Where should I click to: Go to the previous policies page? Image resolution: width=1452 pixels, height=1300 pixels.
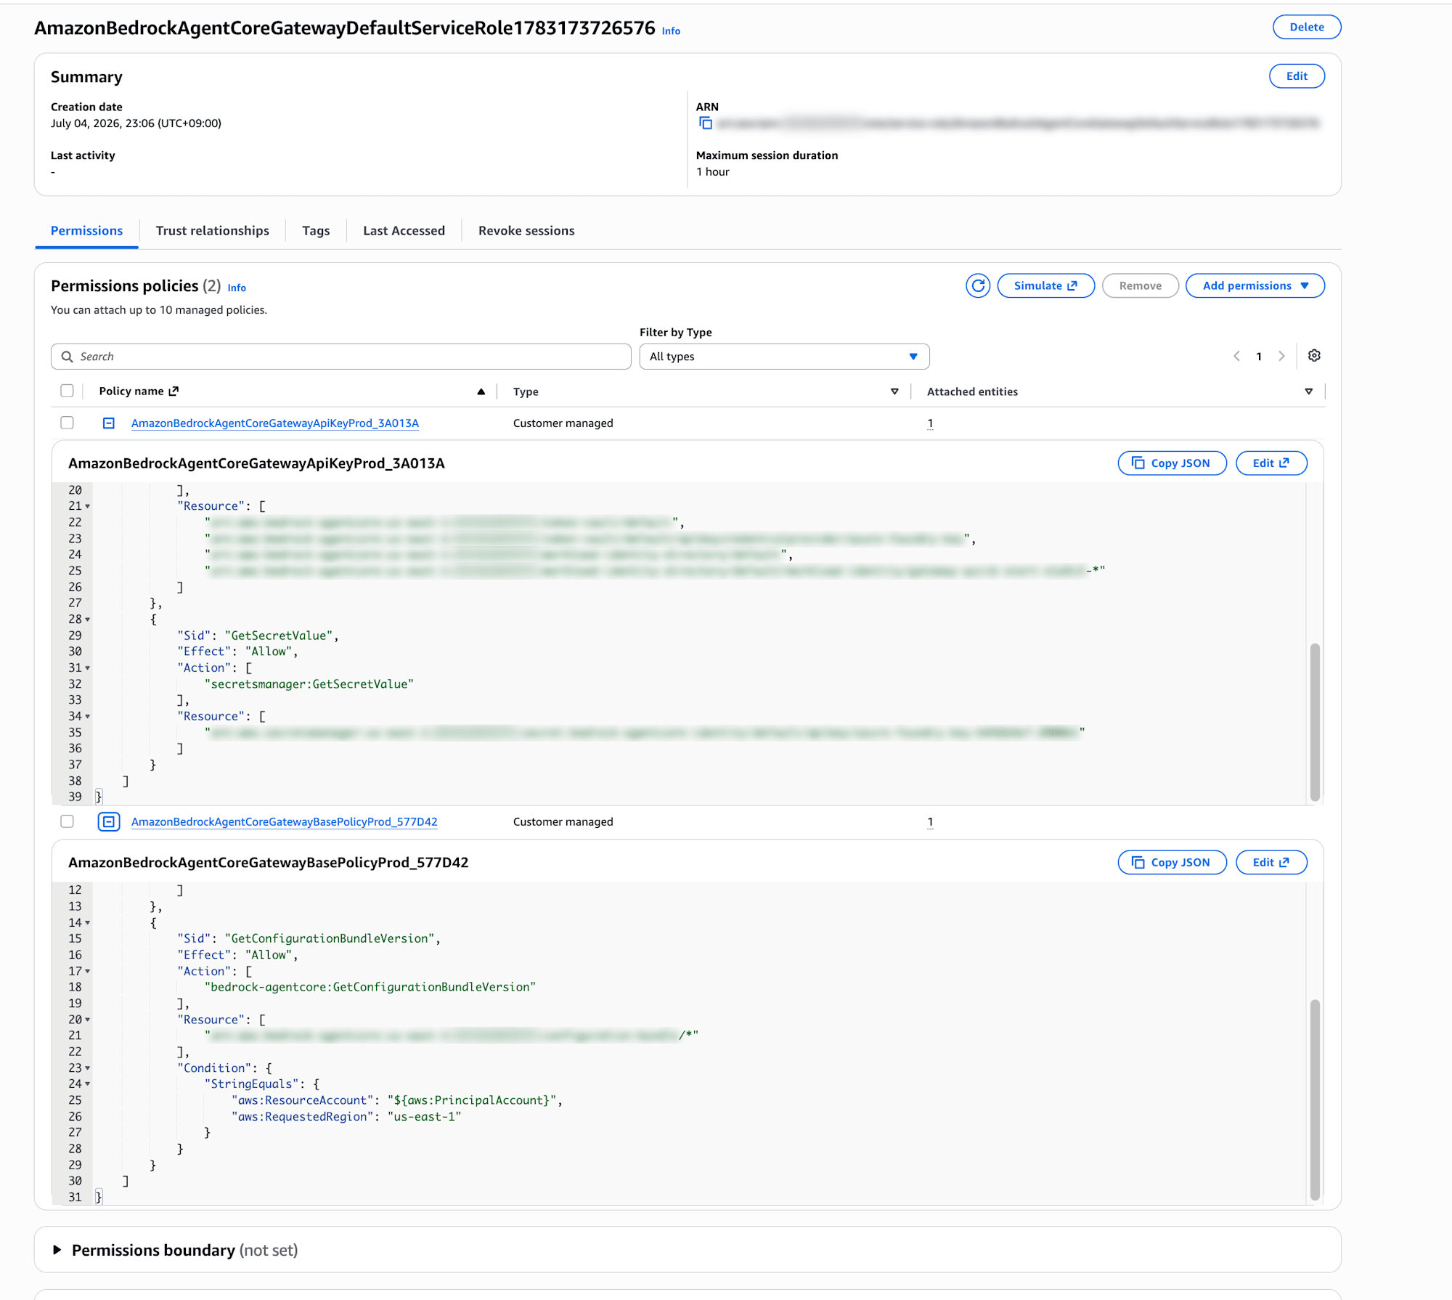pos(1237,357)
